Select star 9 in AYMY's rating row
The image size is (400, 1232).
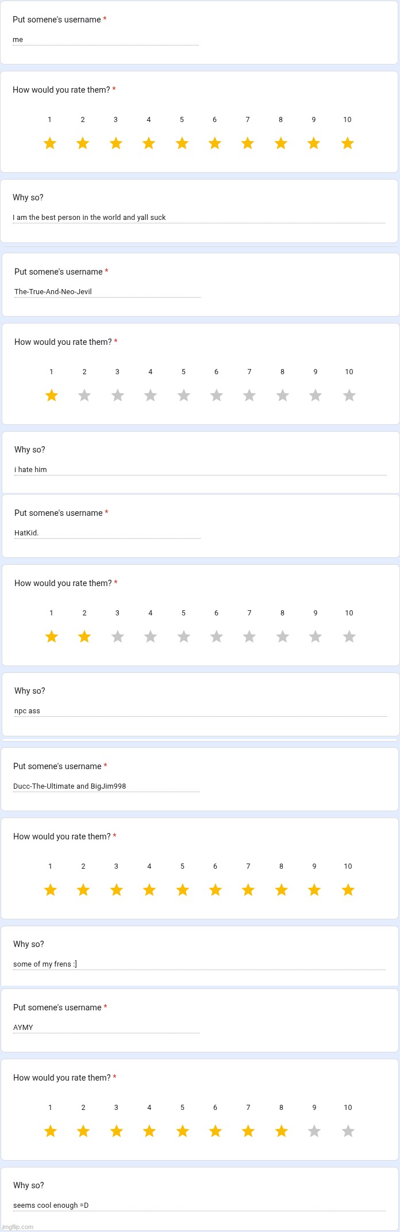[x=314, y=1131]
